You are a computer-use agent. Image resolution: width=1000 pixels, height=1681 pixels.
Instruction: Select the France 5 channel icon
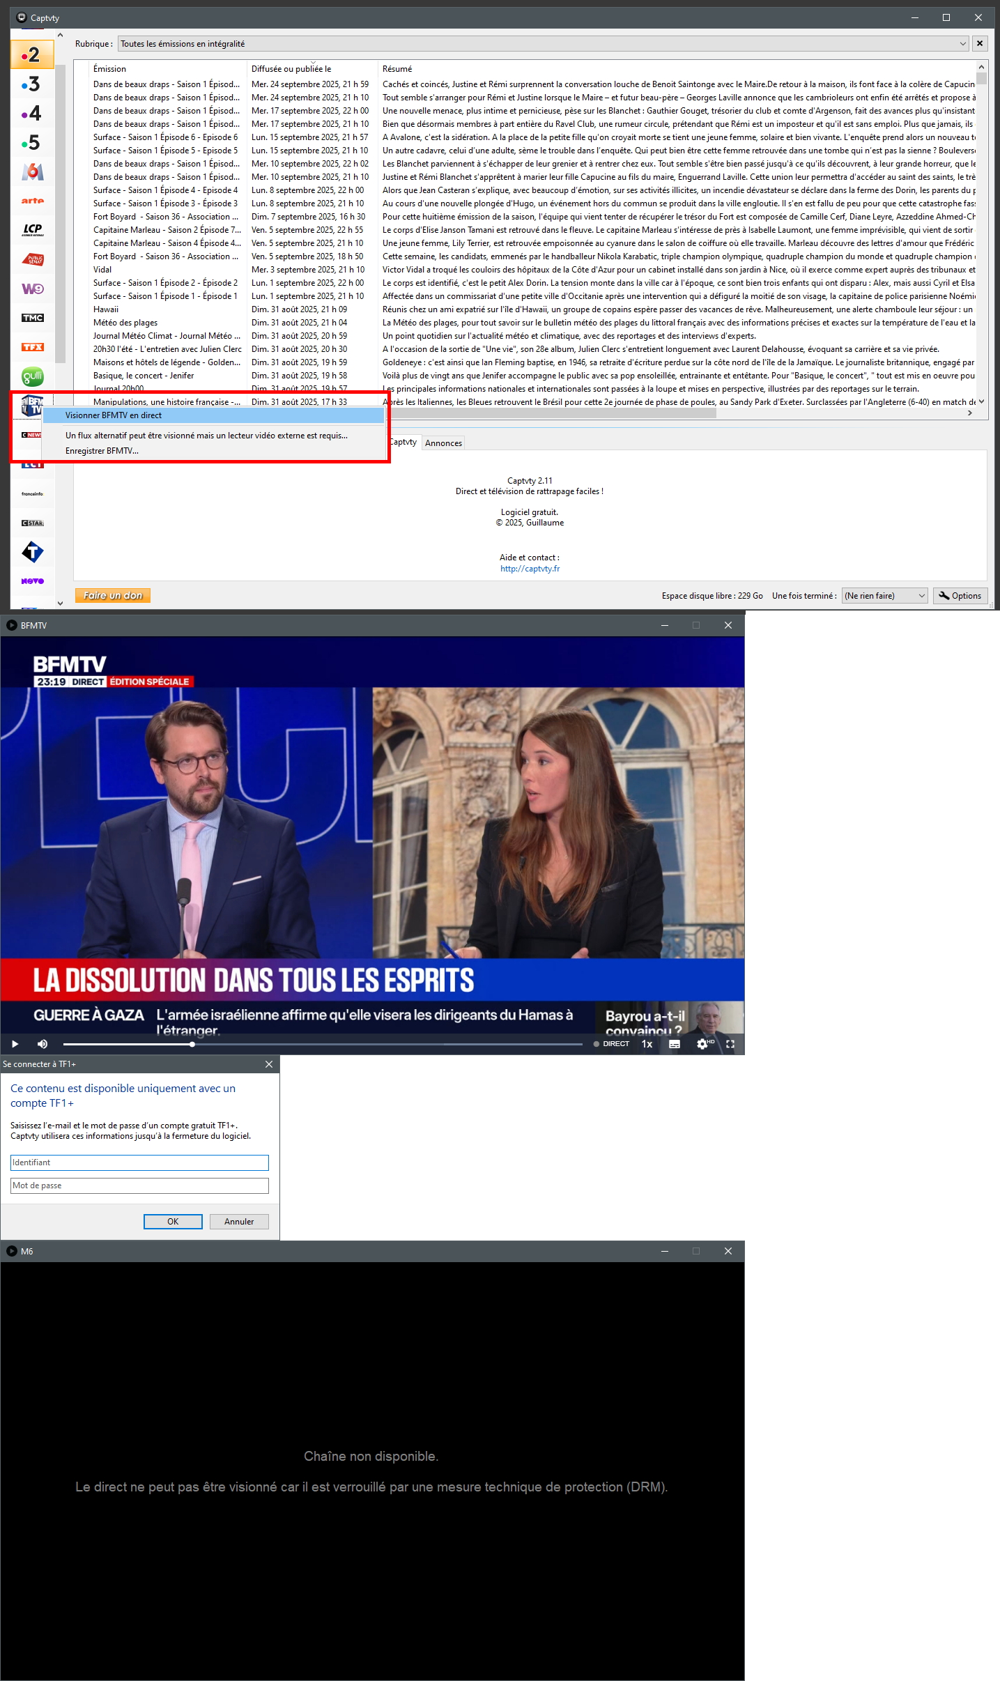[x=32, y=143]
